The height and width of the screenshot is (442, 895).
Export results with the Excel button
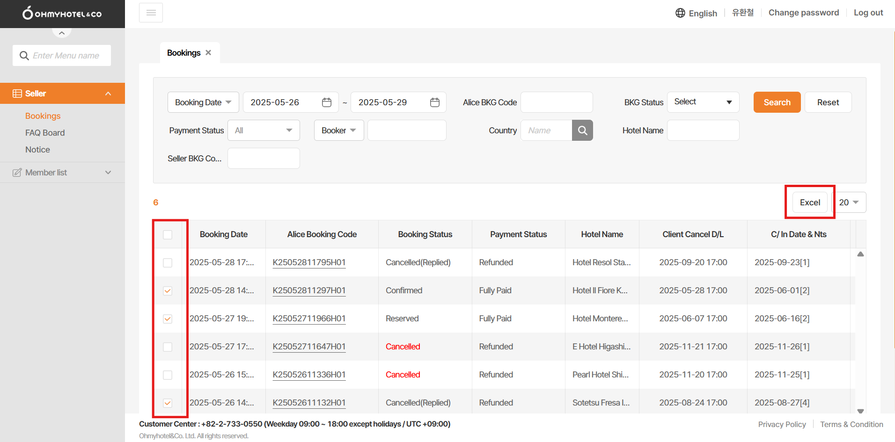coord(809,203)
